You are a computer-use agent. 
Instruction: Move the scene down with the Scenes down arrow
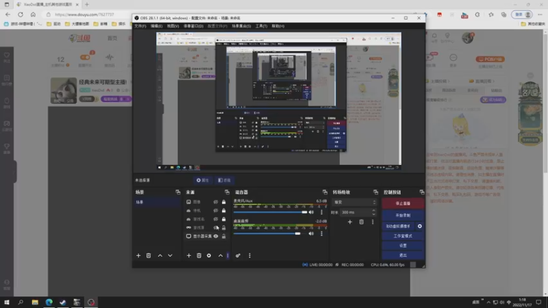tap(170, 255)
